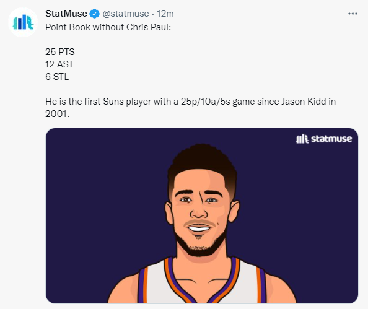Click the statmuse wordmark text in image
368x309 pixels.
331,139
